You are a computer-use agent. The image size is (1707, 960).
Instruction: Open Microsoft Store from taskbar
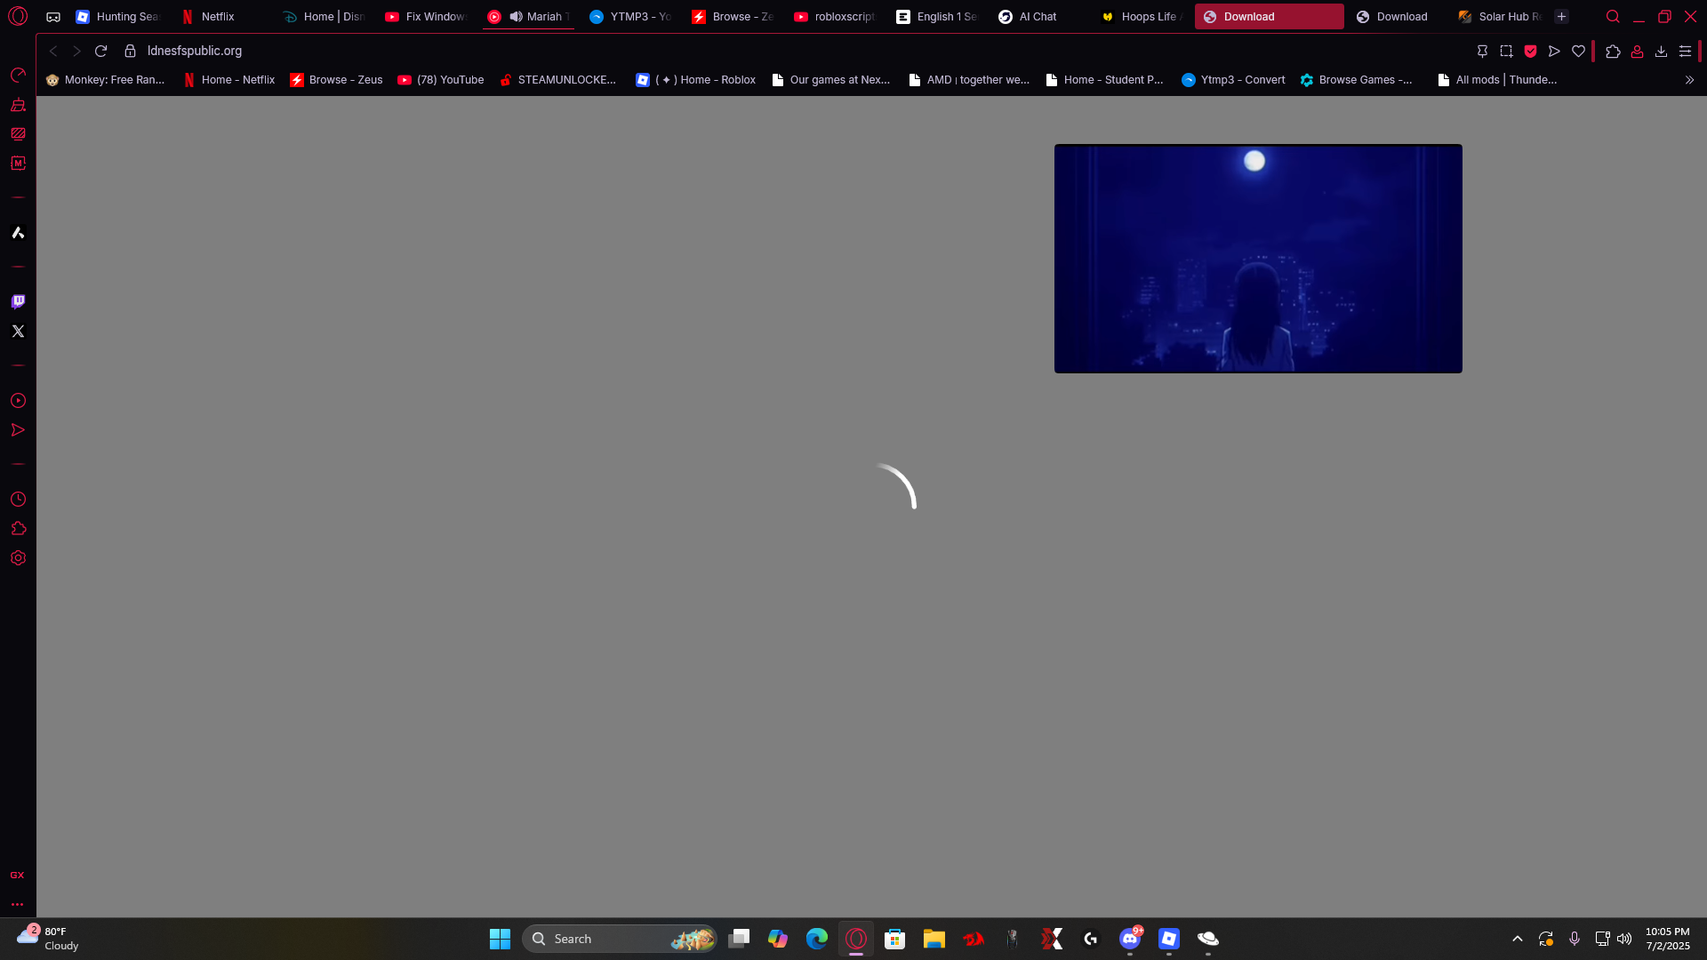point(895,939)
